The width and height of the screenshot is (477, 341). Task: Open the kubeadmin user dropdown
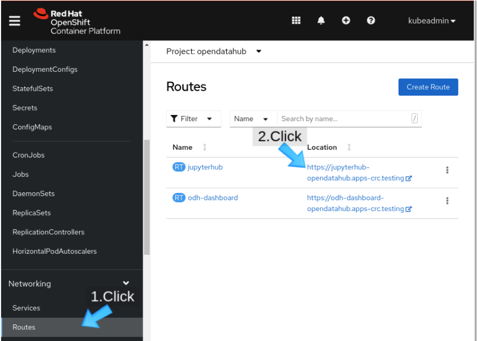432,21
